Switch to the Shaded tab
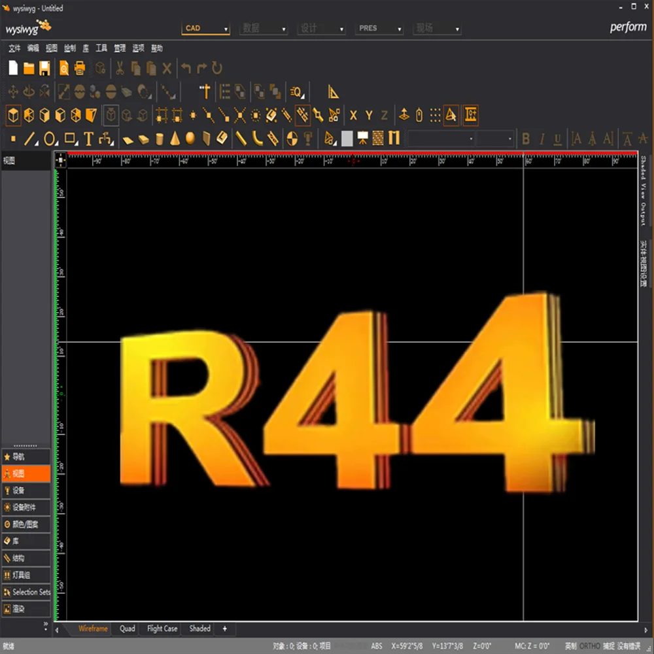This screenshot has width=654, height=654. point(199,628)
